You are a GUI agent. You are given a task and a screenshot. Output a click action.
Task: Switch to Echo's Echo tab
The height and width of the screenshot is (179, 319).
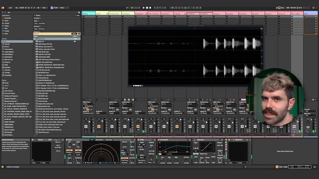tap(92, 140)
